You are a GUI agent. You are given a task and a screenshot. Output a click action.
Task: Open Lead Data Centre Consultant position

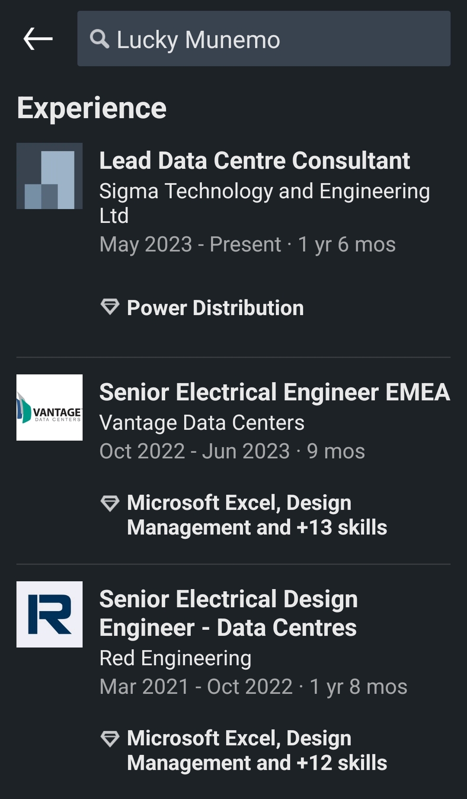254,161
